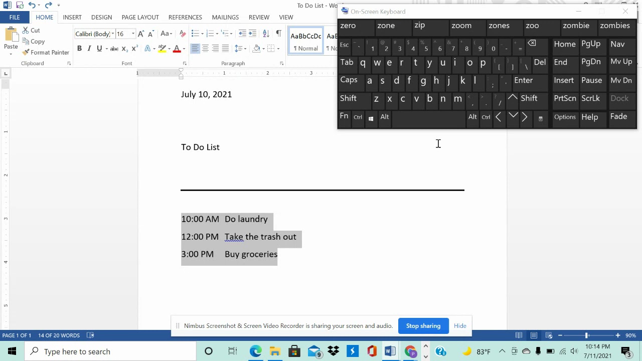Toggle Subscript formatting
642x361 pixels.
[124, 49]
